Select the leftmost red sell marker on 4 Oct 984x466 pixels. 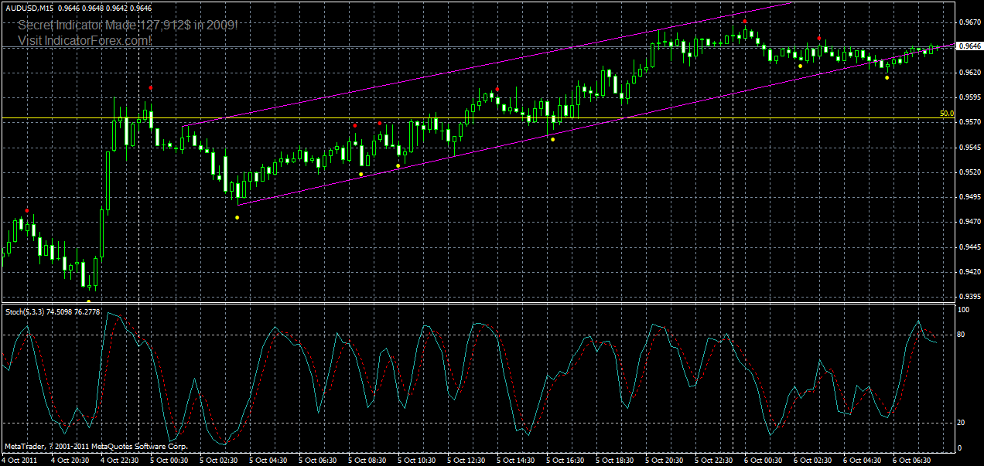point(27,209)
